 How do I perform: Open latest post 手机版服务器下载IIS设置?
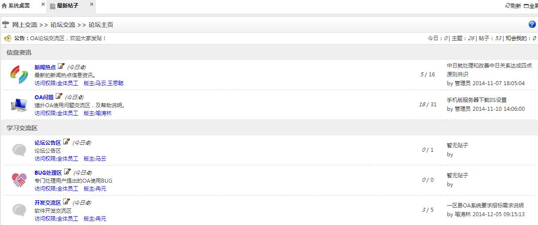477,100
